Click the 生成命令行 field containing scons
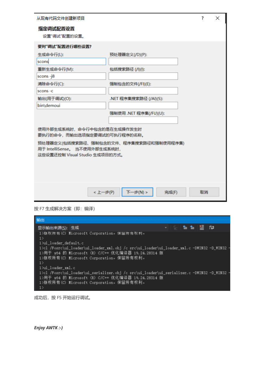Screen dimensions: 264x374 [x=71, y=62]
